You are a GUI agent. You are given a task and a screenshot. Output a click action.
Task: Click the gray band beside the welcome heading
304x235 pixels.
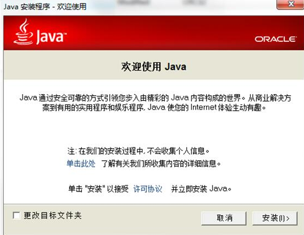coord(242,65)
